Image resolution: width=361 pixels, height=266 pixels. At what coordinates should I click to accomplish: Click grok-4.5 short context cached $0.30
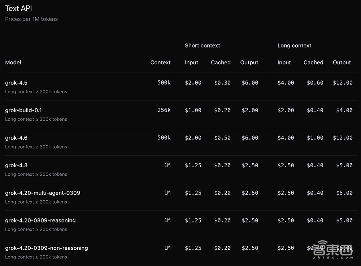222,83
